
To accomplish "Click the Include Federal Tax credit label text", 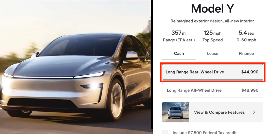I will 205,132.
